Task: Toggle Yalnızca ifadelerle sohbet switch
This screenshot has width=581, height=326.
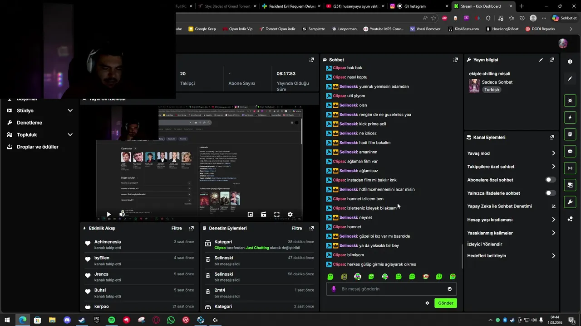Action: pos(550,193)
